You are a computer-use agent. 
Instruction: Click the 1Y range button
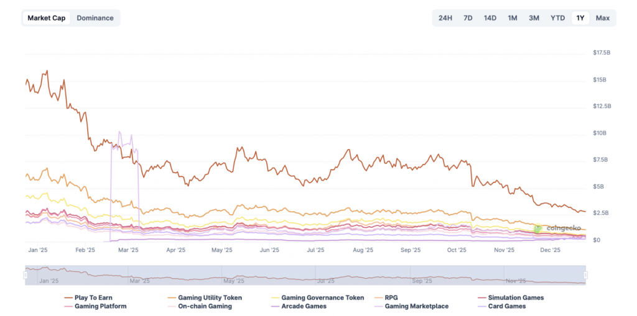click(x=580, y=18)
